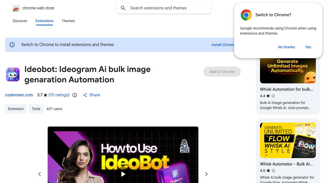This screenshot has height=183, width=325.
Task: Click the Chrome logo in the popup
Action: click(246, 15)
